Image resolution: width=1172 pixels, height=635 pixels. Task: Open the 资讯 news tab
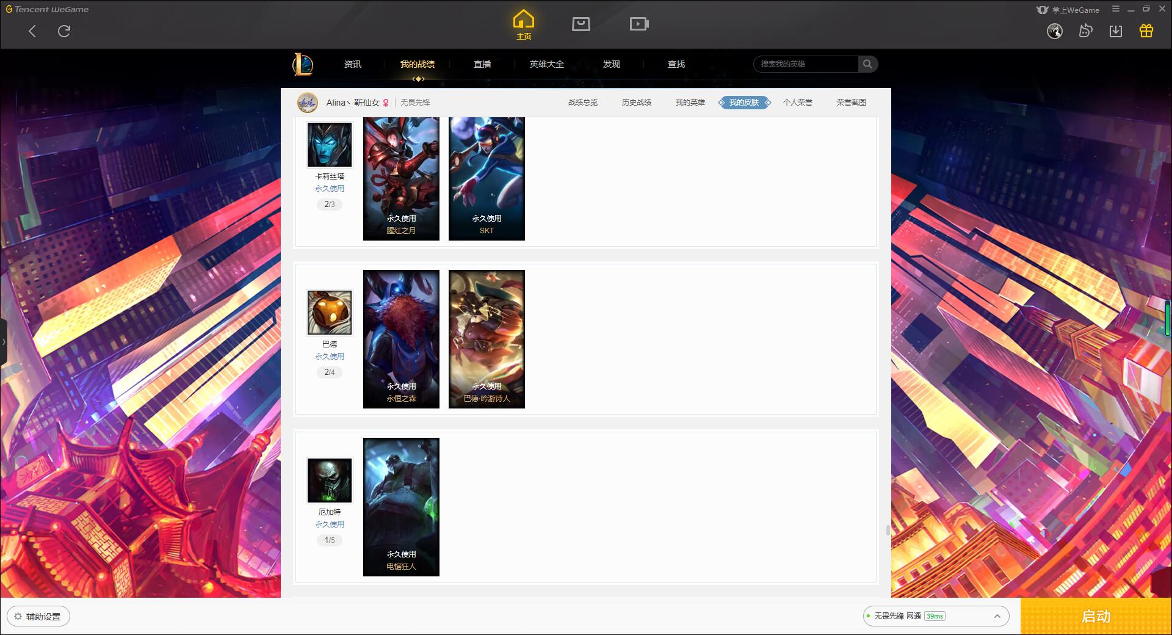[x=353, y=64]
